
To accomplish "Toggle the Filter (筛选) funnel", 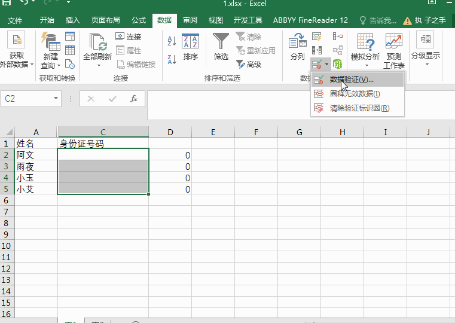I will pos(221,47).
